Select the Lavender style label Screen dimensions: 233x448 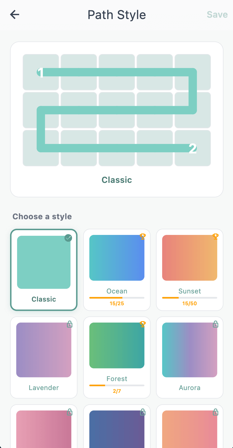(44, 388)
